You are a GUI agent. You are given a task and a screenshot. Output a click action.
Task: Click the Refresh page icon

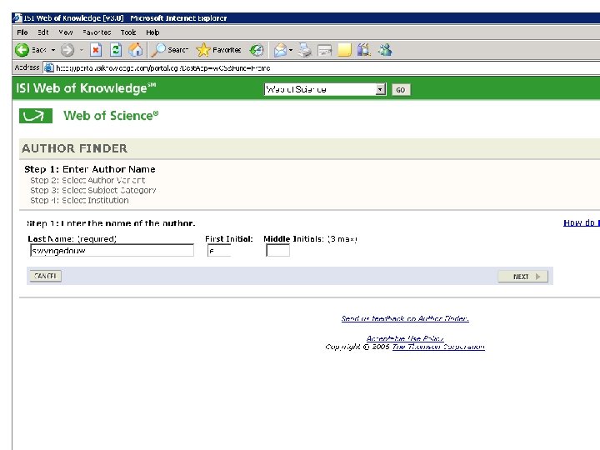(116, 50)
